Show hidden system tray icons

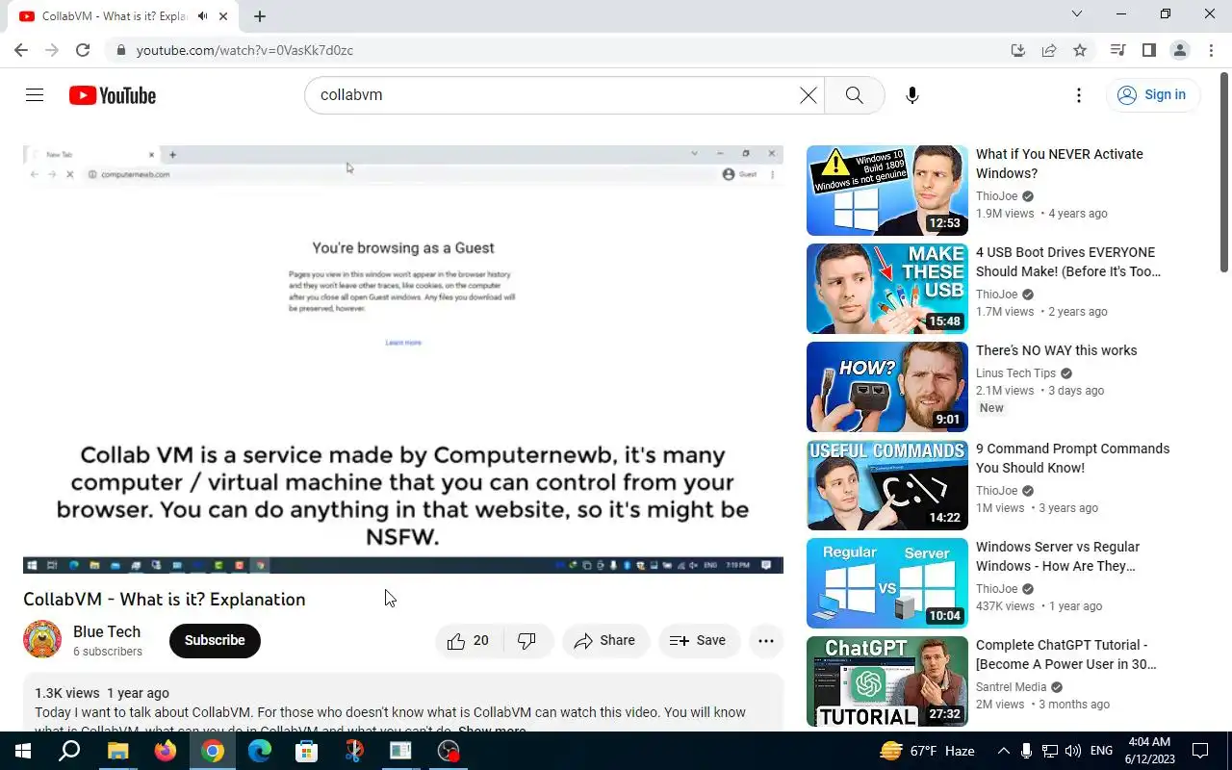point(1003,751)
